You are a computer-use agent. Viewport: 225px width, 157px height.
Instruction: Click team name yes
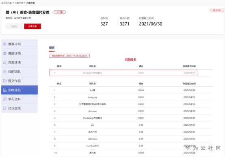coord(93,125)
